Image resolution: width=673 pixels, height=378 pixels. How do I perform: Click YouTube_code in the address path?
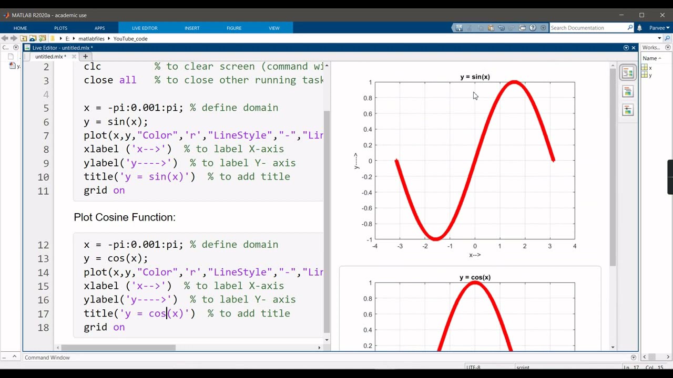(130, 38)
